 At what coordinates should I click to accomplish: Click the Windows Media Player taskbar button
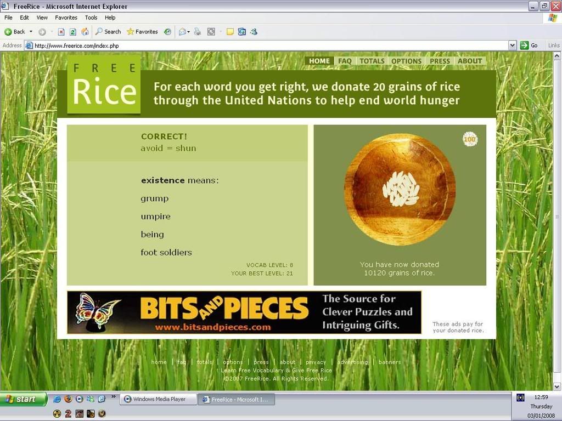pos(159,399)
